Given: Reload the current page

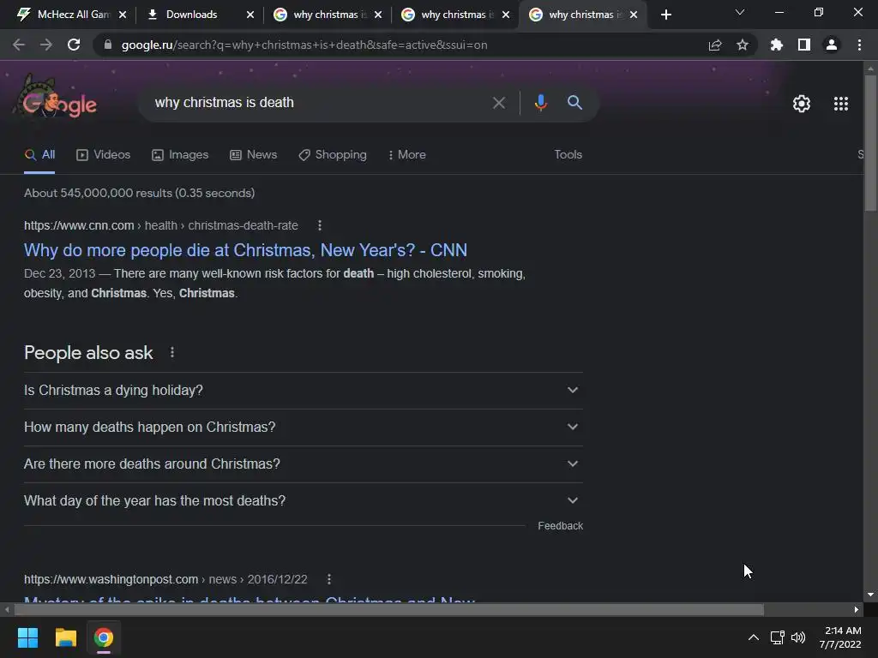Looking at the screenshot, I should pyautogui.click(x=74, y=45).
